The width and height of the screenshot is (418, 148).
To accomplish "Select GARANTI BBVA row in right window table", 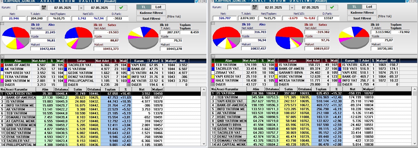I will (311, 125).
